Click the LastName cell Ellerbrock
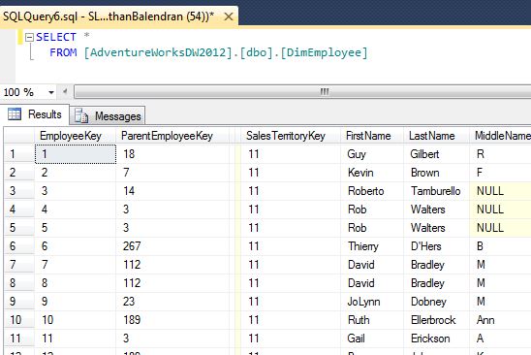531x355 pixels. tap(436, 320)
